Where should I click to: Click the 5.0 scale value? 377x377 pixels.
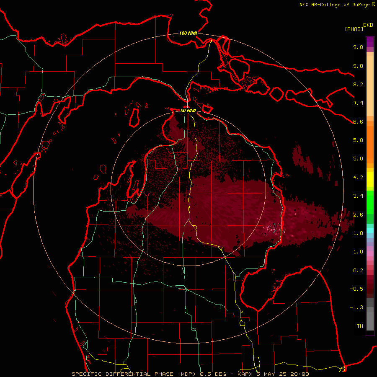click(x=358, y=159)
